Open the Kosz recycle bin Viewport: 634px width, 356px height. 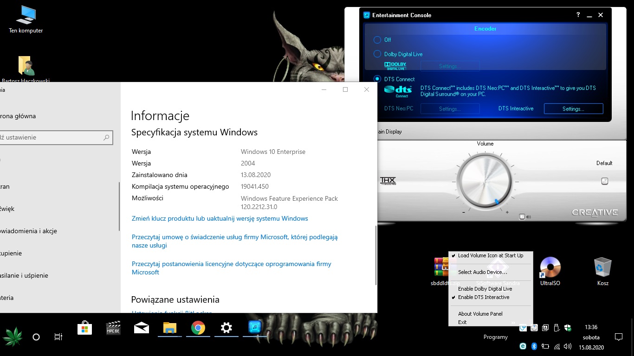coord(603,272)
